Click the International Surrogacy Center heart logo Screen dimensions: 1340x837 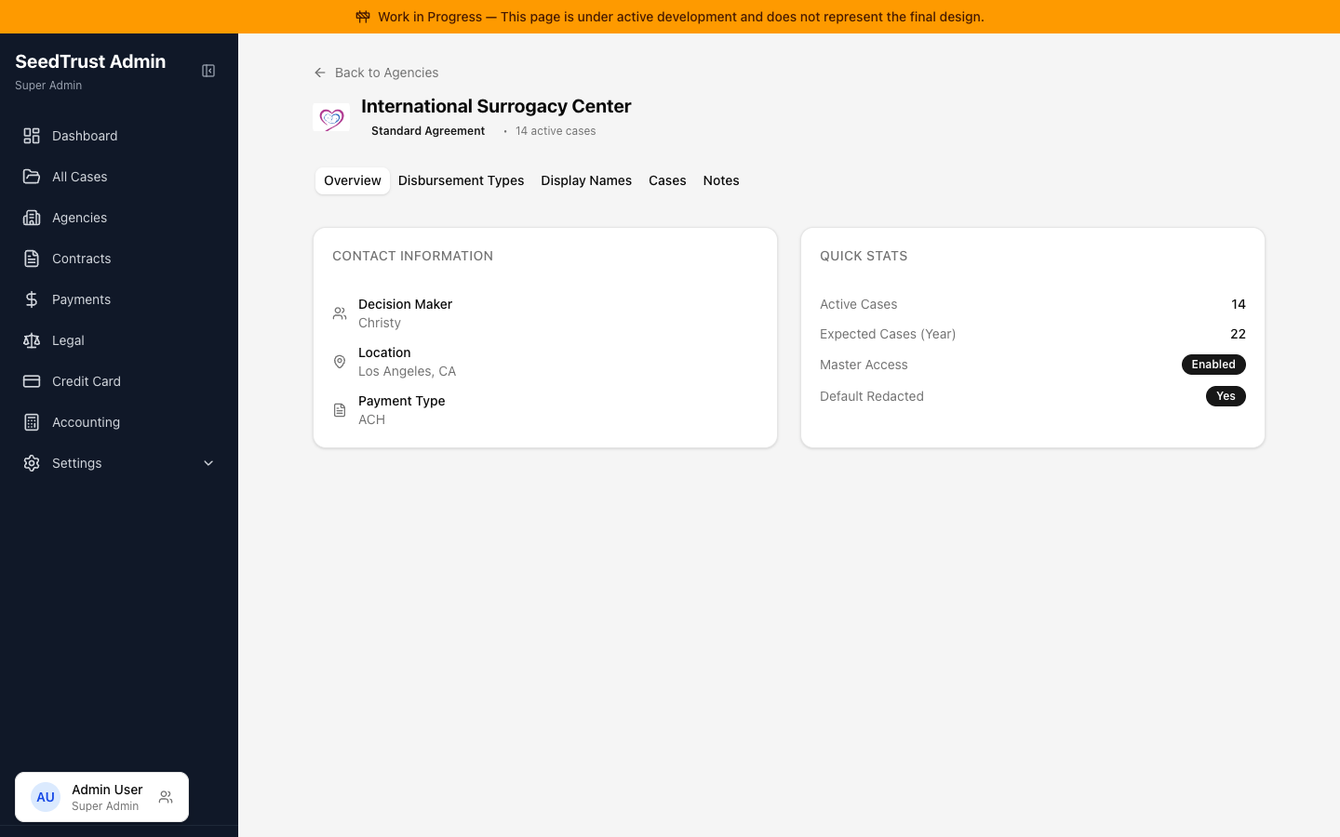(331, 118)
